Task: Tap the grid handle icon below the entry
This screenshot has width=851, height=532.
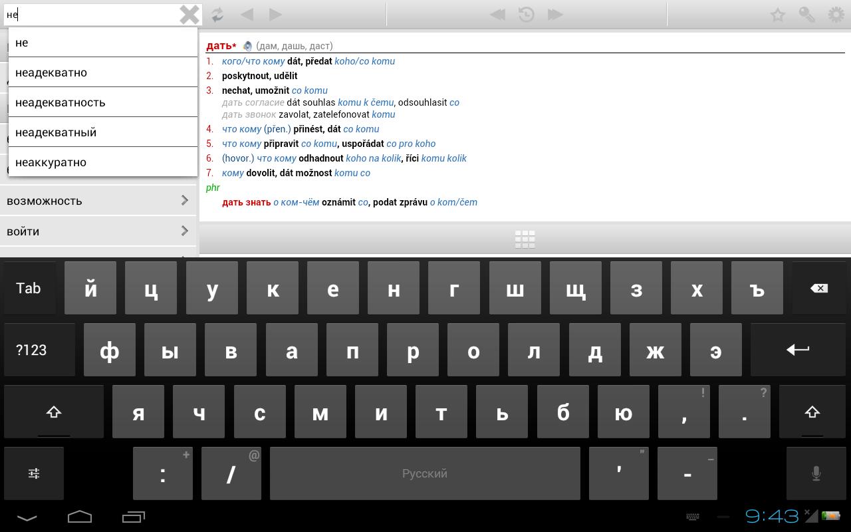Action: pyautogui.click(x=525, y=239)
